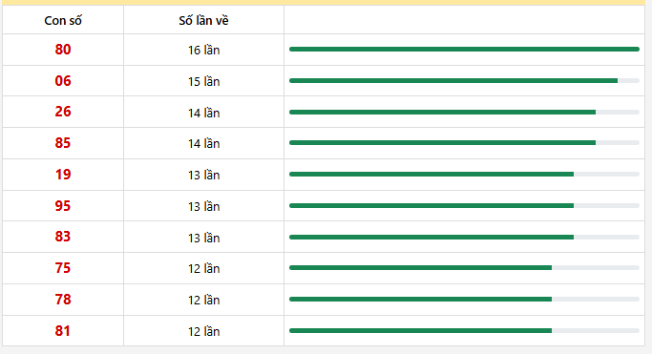Select the '15 lần' cell
Viewport: 652px width, 354px height.
pos(203,81)
